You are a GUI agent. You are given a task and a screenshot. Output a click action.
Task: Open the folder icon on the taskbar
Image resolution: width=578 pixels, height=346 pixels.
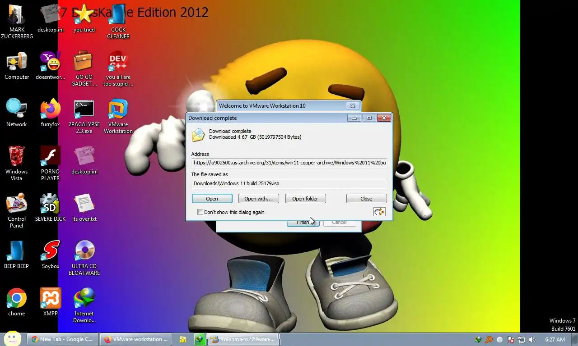pyautogui.click(x=183, y=339)
